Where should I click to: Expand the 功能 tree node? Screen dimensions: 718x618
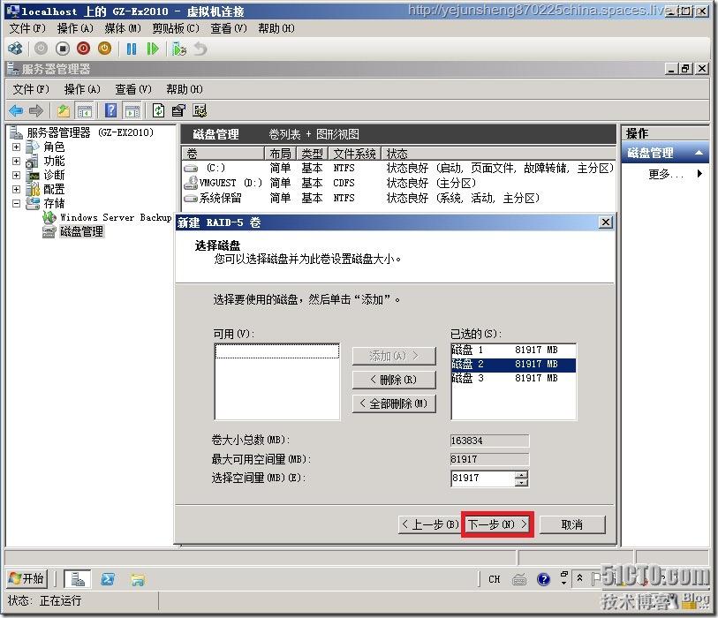(x=16, y=162)
